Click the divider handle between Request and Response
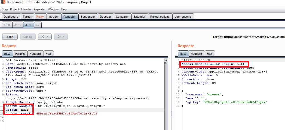The height and width of the screenshot is (130, 285). 172,113
